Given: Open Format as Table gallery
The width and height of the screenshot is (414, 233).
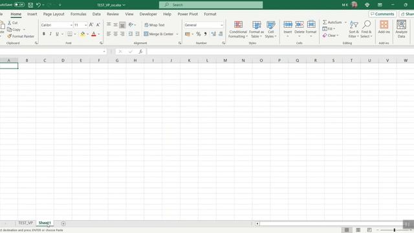Looking at the screenshot, I should tap(256, 30).
